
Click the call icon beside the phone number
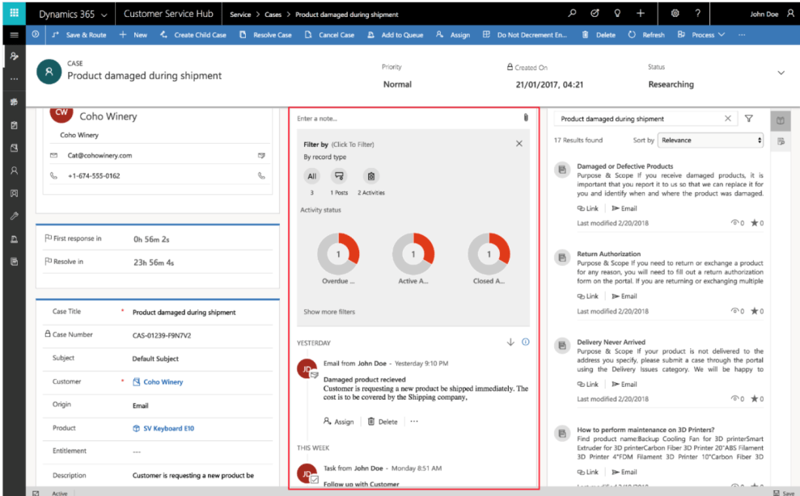[261, 176]
